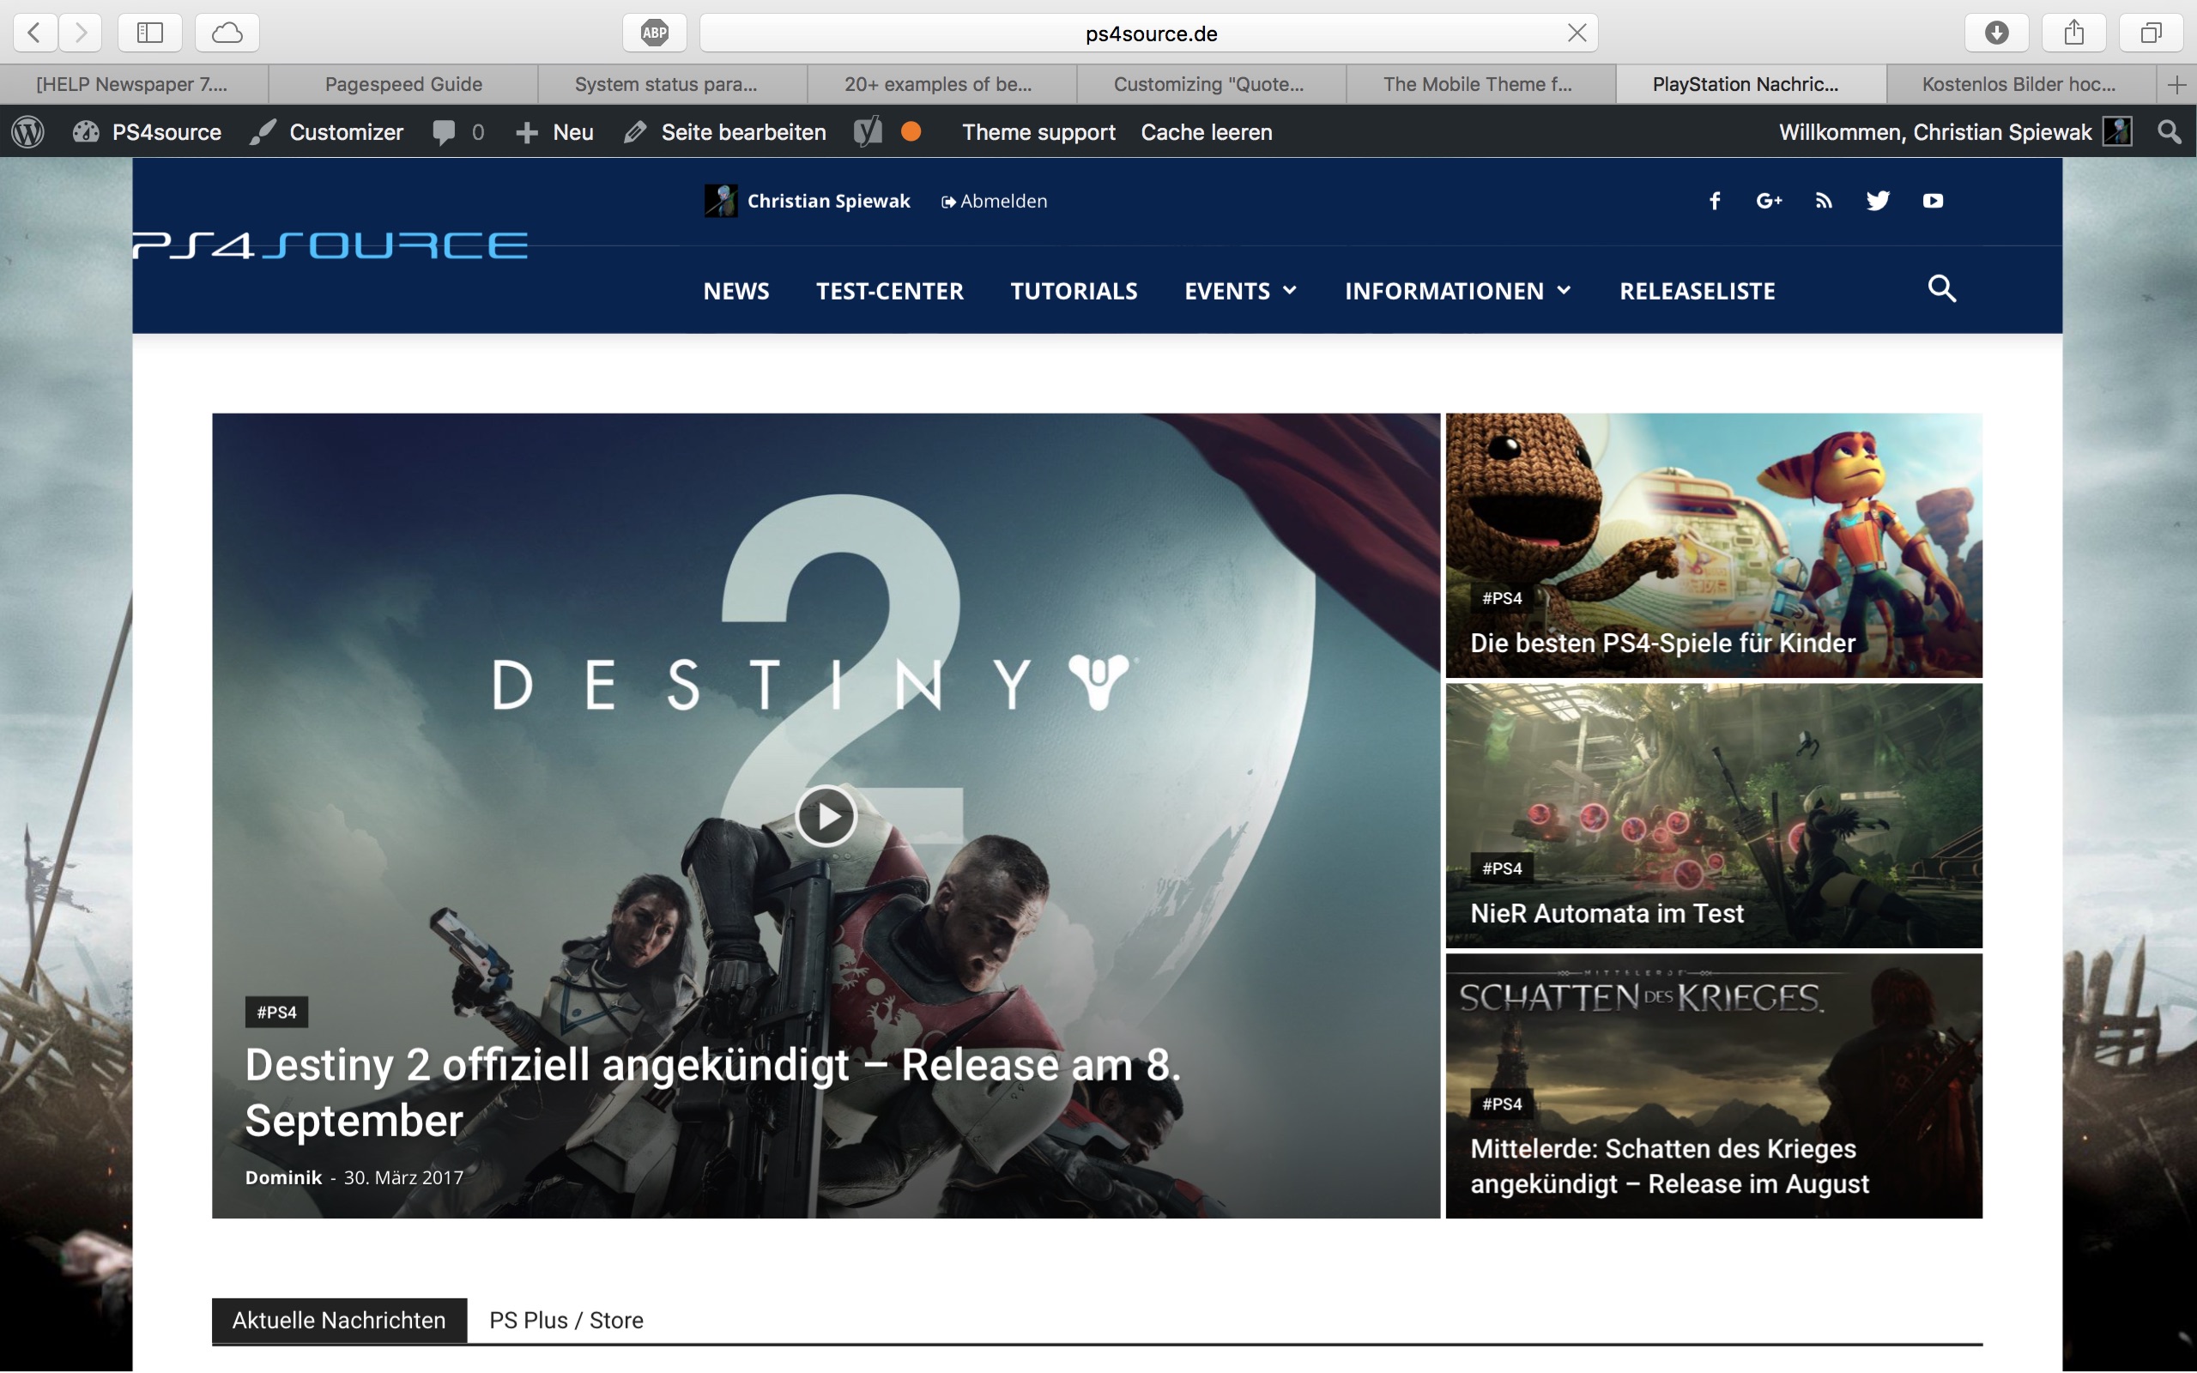
Task: Go home via the PS4Source logo
Action: point(330,245)
